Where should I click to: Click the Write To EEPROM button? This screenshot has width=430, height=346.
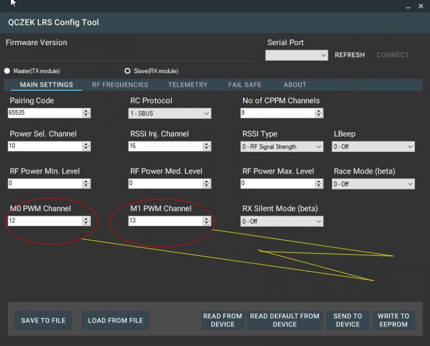393,320
